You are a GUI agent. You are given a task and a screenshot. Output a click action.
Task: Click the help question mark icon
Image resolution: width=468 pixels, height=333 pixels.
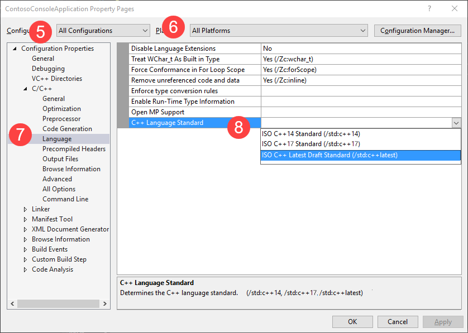[x=429, y=8]
